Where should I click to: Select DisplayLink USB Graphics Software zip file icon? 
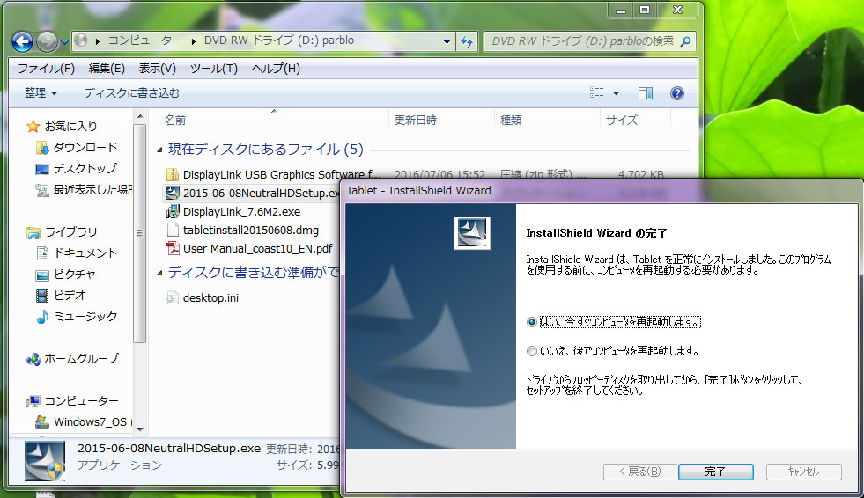pos(173,174)
